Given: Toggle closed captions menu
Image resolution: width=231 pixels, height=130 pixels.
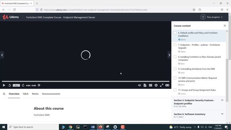Looking at the screenshot, I should (151, 85).
